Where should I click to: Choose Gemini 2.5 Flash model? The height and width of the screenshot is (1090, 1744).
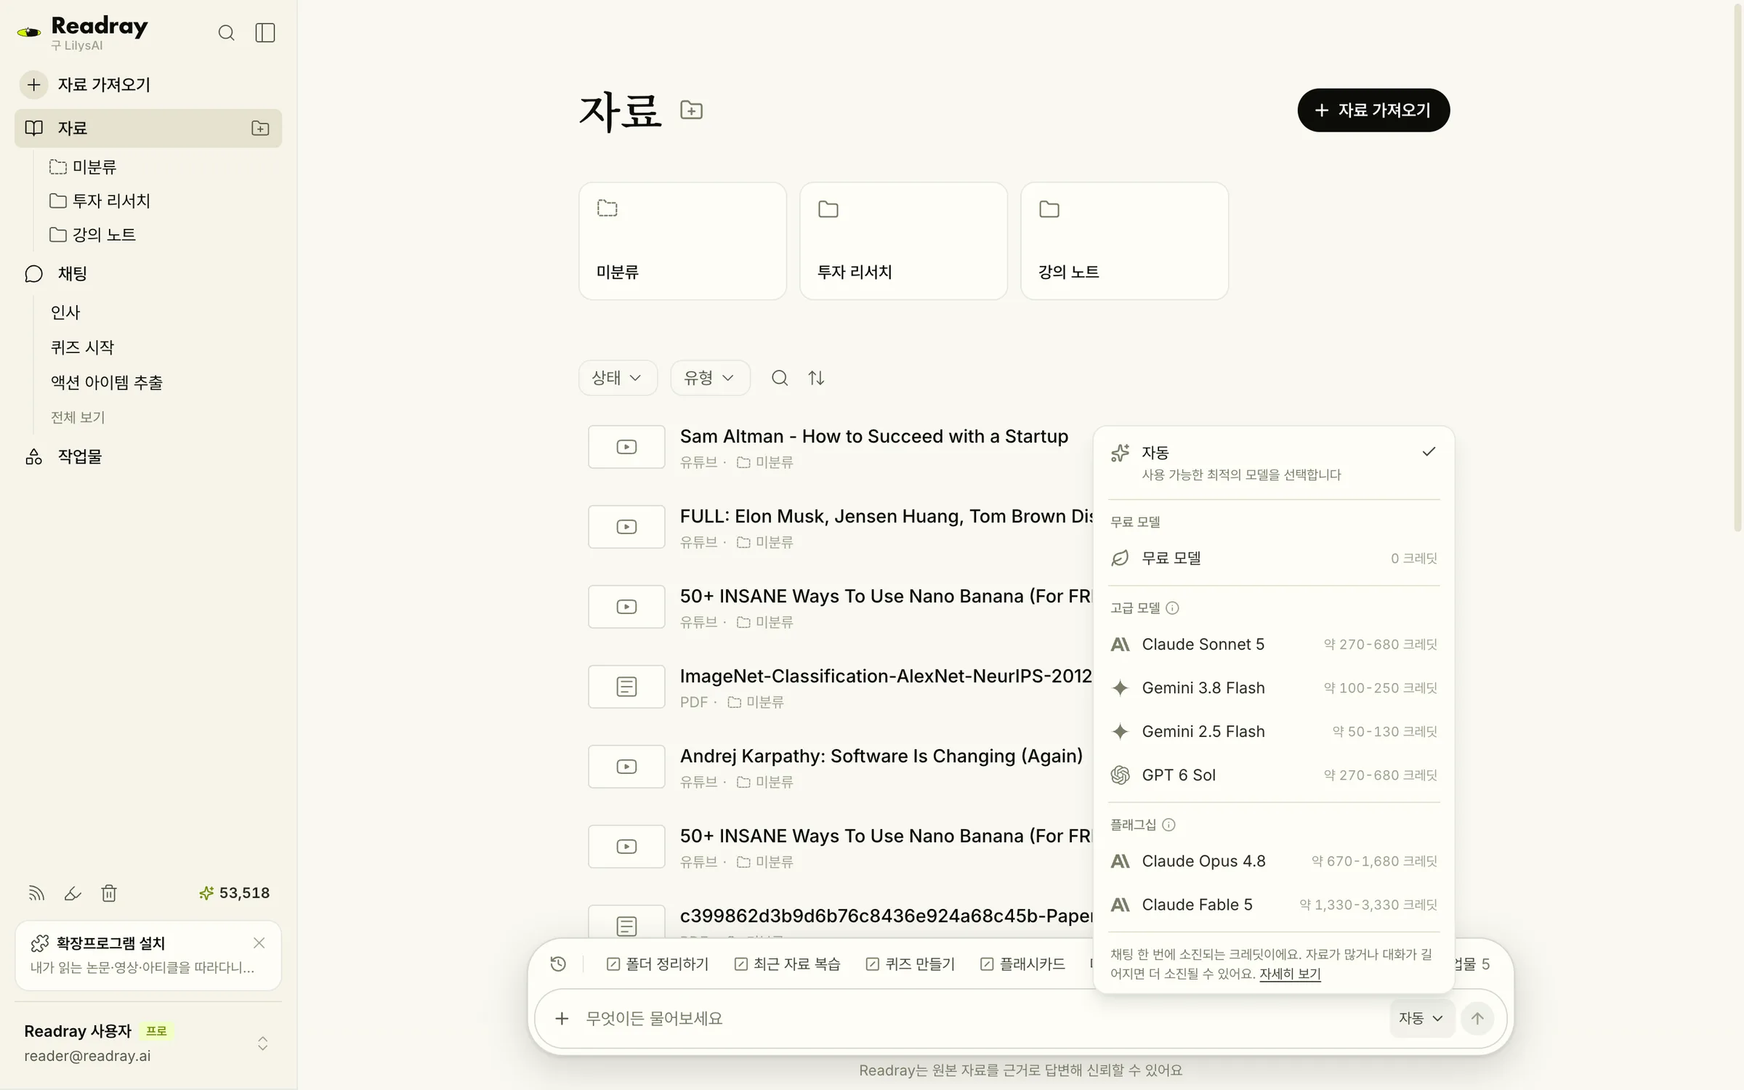1274,732
